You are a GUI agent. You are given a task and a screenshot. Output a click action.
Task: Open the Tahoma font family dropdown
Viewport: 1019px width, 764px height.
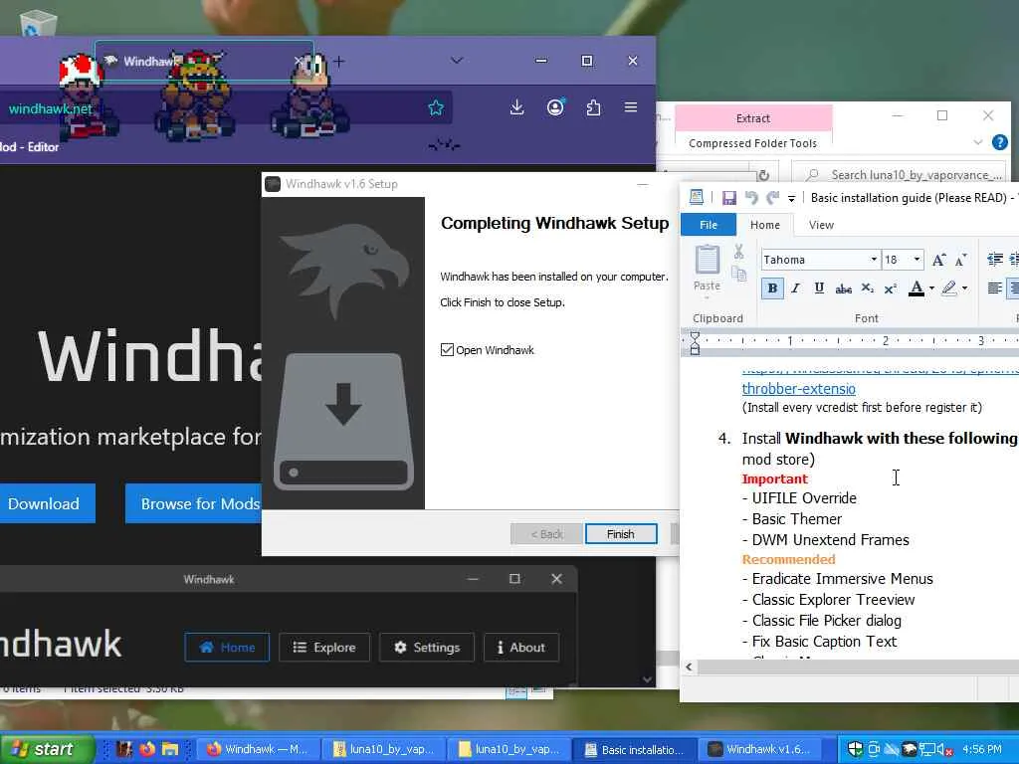(x=874, y=260)
